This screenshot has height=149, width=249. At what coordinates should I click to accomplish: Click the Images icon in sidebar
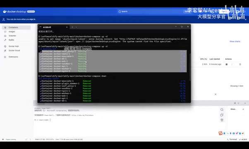pos(5,31)
